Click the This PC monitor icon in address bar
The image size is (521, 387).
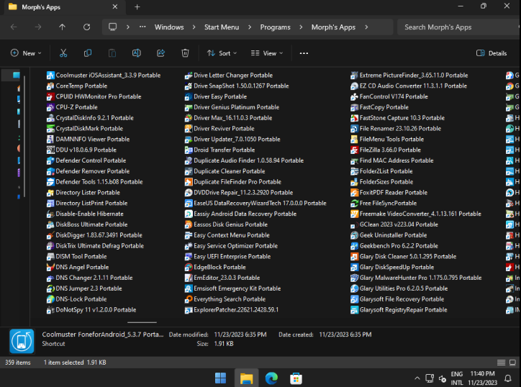[x=113, y=27]
